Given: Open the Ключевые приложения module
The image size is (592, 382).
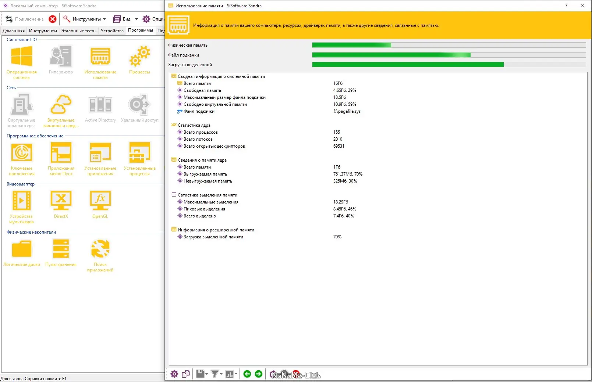Looking at the screenshot, I should pyautogui.click(x=21, y=158).
